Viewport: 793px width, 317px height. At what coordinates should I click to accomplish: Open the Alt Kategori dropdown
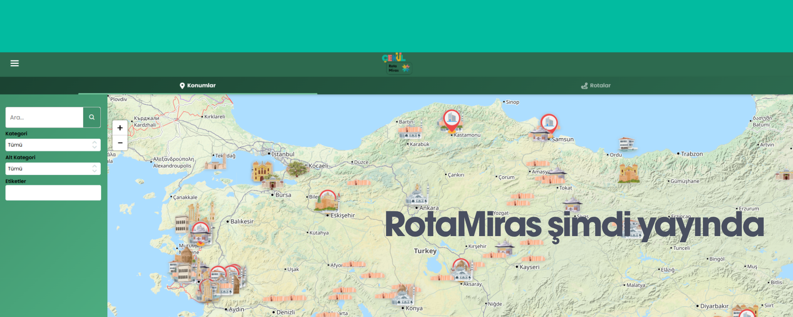[53, 168]
